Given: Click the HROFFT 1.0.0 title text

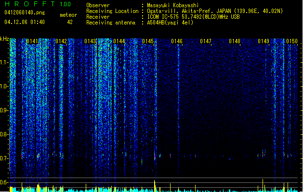Looking at the screenshot, I should click(38, 4).
